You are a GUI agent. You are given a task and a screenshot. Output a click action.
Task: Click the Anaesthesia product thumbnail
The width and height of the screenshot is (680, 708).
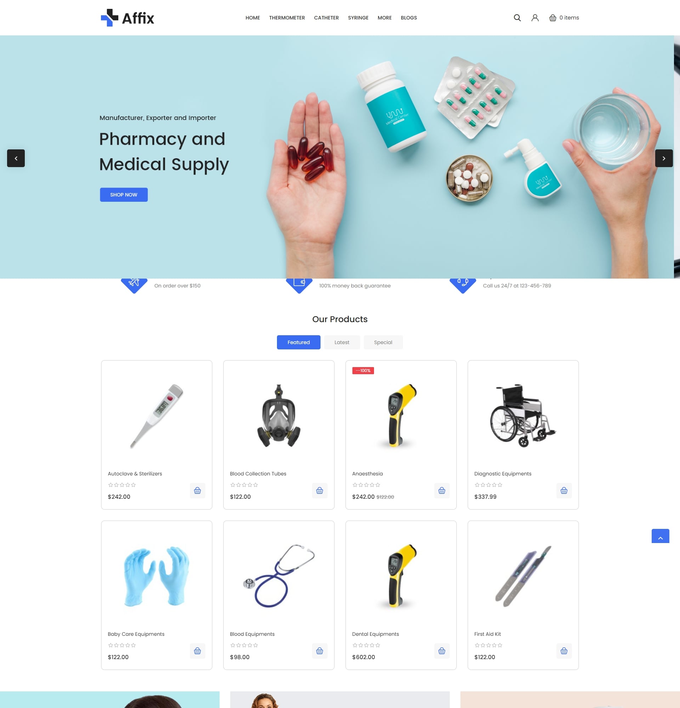pos(401,416)
